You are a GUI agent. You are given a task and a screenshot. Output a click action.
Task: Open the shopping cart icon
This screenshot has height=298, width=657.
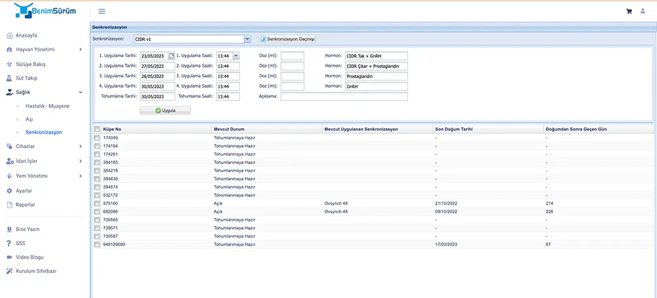[629, 11]
